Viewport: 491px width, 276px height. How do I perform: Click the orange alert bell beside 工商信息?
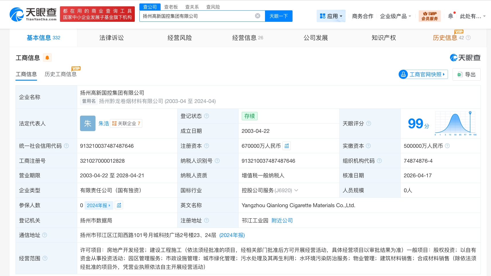47,58
